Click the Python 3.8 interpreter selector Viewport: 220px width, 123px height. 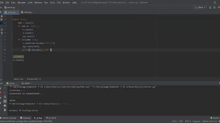click(x=210, y=121)
